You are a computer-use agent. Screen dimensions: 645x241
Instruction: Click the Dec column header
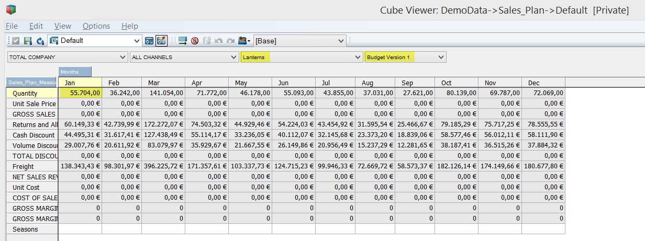point(543,83)
